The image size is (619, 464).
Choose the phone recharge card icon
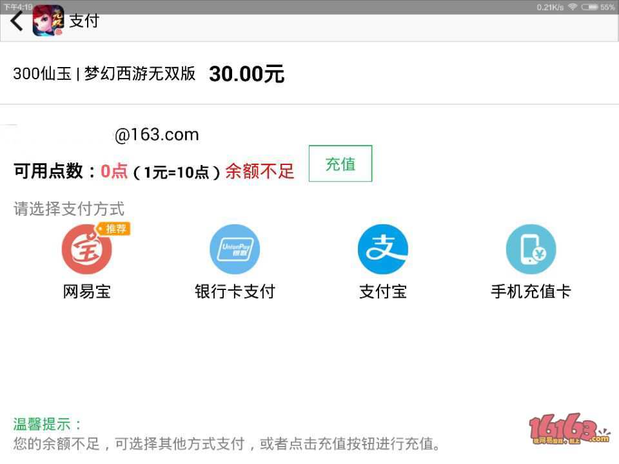pos(531,249)
